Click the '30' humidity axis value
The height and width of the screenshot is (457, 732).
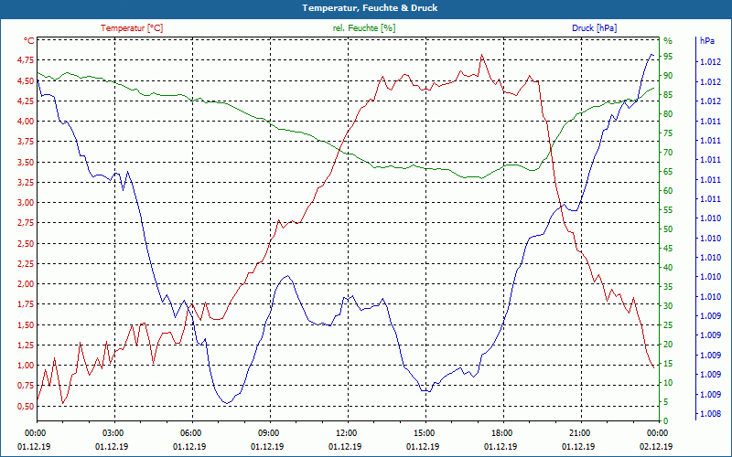coord(668,306)
